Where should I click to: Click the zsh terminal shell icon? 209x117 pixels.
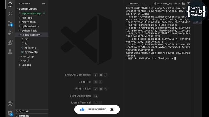point(154,4)
